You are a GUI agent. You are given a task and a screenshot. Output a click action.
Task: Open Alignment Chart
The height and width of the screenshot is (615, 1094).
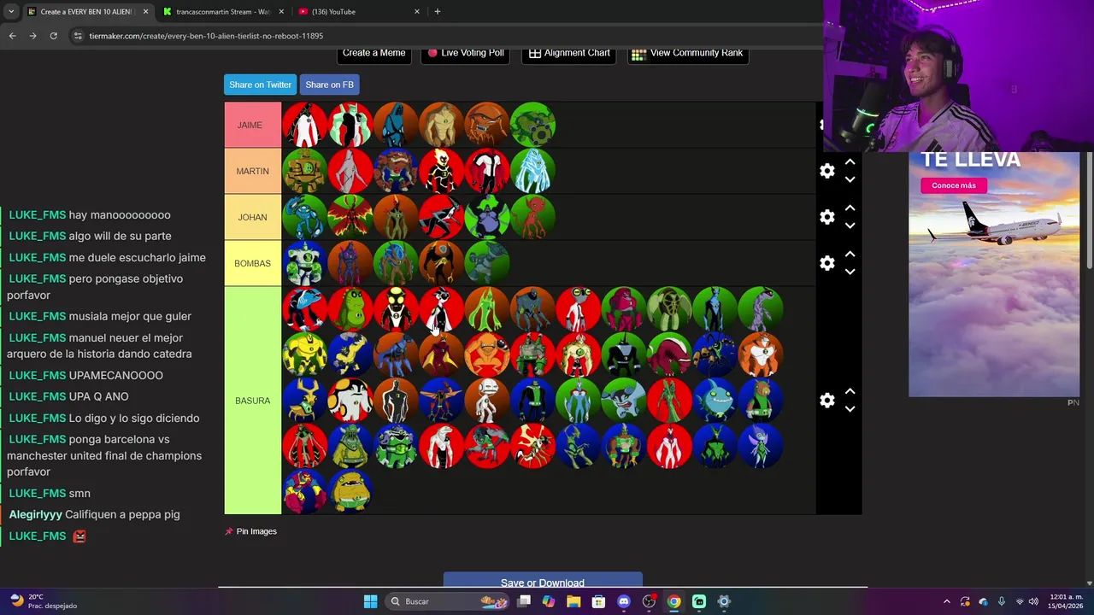(569, 53)
